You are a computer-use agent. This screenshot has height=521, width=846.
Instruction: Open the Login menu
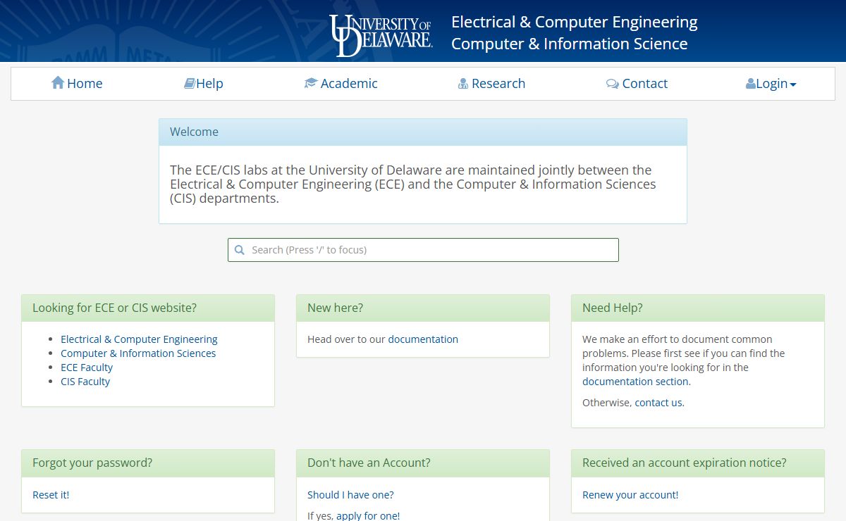771,83
